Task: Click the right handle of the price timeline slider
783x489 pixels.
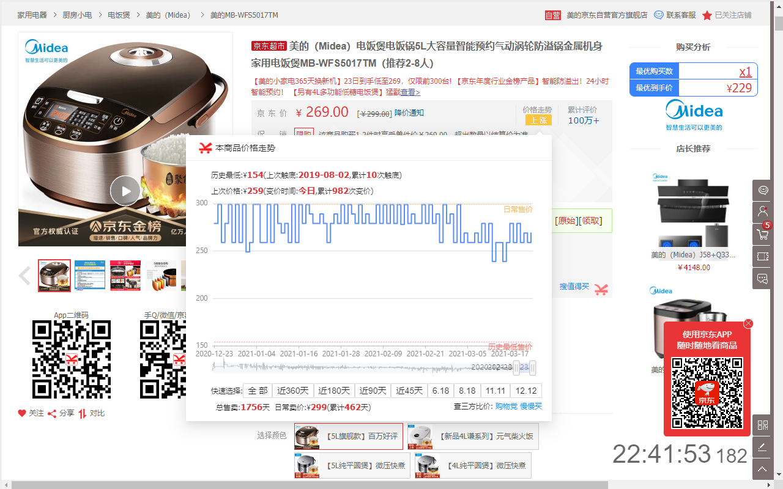Action: [x=532, y=367]
